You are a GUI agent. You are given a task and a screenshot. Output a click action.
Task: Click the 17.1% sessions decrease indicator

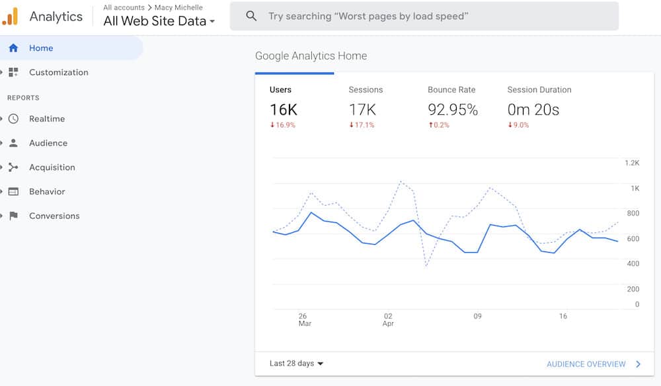pyautogui.click(x=362, y=125)
